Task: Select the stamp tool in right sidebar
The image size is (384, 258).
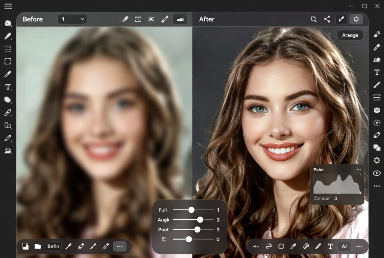Action: coord(376,60)
